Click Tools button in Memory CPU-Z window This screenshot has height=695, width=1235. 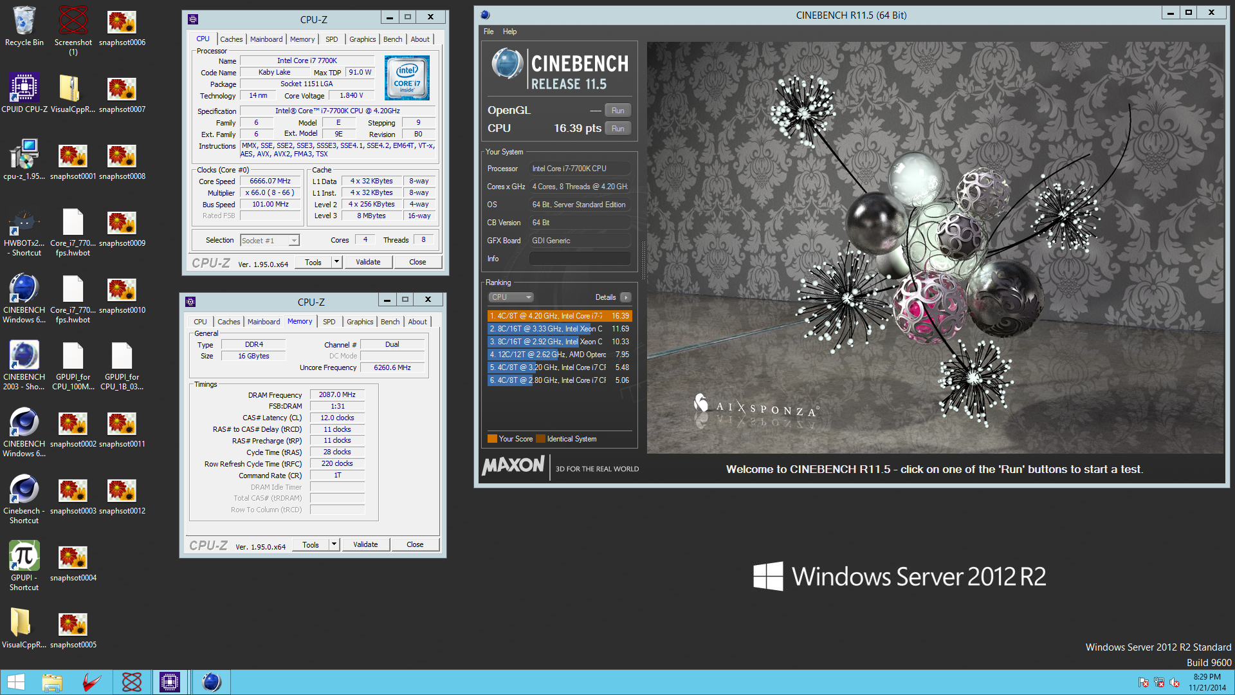pyautogui.click(x=311, y=544)
